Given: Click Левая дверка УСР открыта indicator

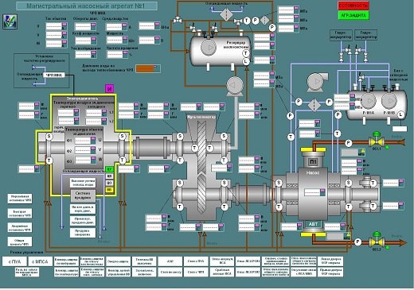Looking at the screenshot, I should point(330,261).
